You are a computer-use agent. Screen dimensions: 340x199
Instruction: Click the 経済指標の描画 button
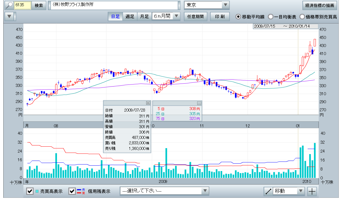pyautogui.click(x=320, y=5)
